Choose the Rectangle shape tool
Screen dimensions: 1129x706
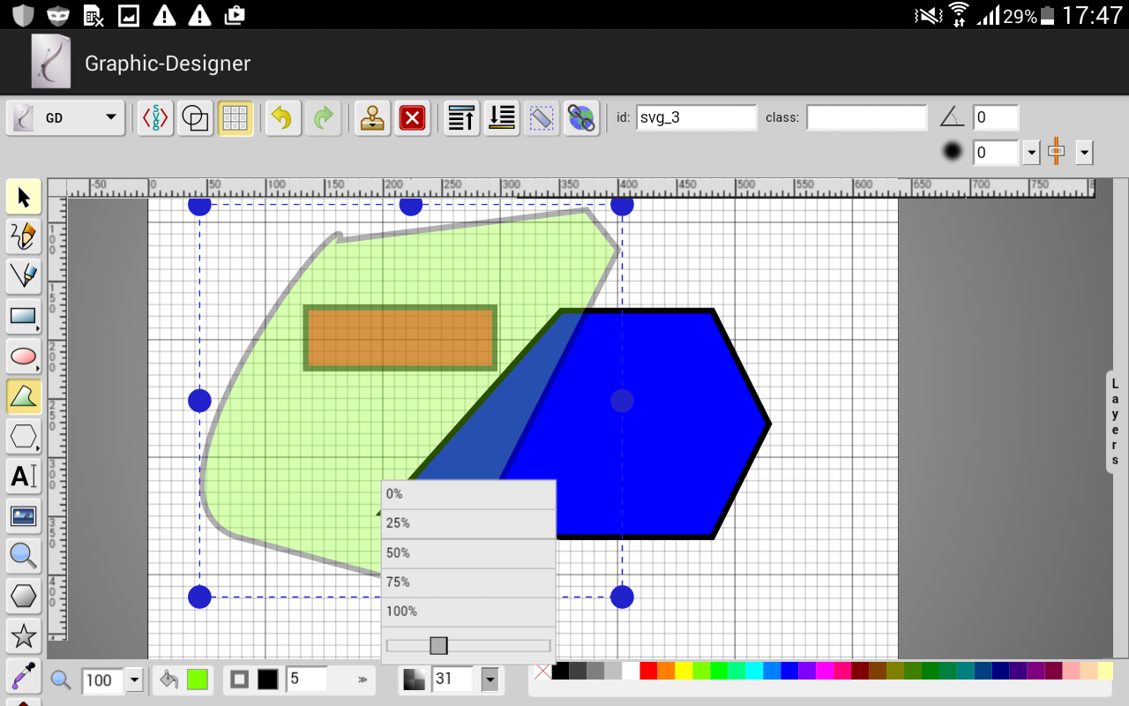tap(23, 316)
